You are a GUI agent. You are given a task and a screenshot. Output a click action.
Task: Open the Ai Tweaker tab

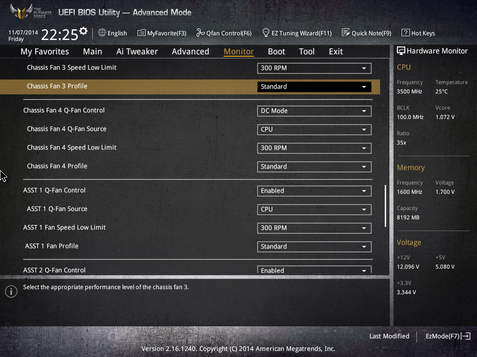(137, 52)
